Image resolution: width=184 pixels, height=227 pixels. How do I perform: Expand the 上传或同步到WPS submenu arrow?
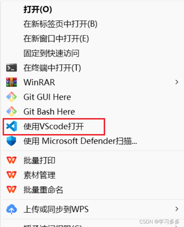pyautogui.click(x=177, y=209)
